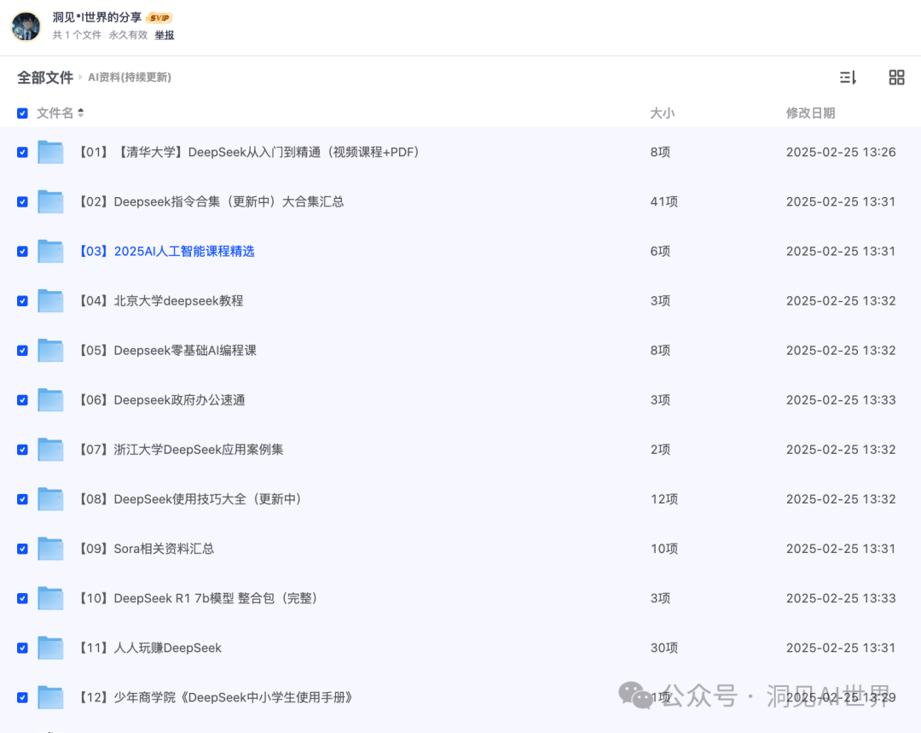Click the AI资料(持续更新) breadcrumb

(130, 77)
